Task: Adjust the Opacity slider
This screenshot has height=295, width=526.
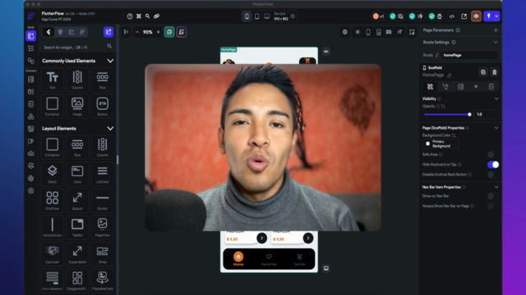Action: 447,115
